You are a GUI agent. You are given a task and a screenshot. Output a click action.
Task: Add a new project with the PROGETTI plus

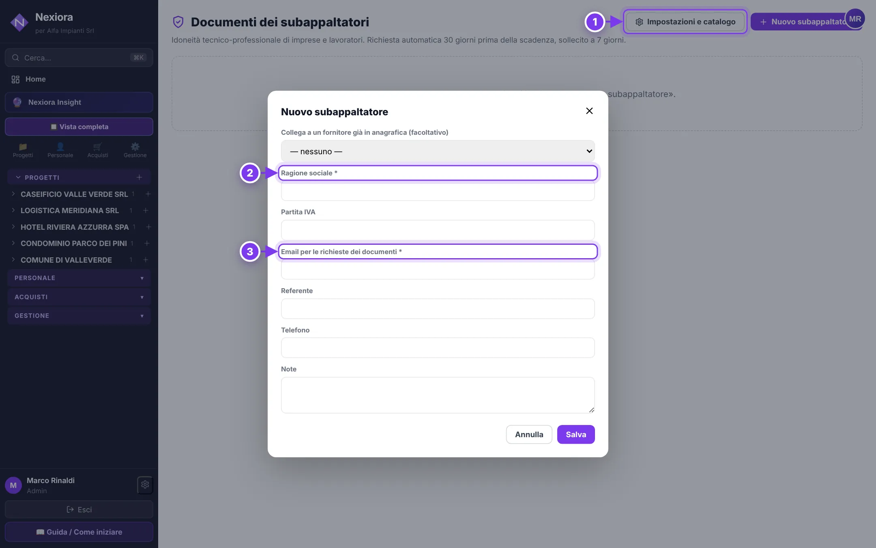point(139,177)
